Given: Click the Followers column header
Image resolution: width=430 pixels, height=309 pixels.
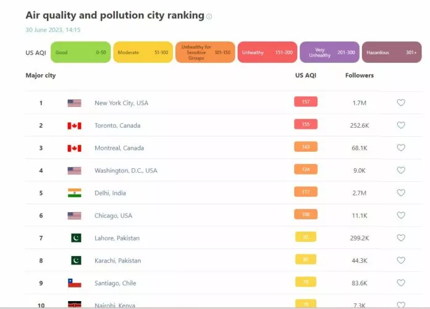Looking at the screenshot, I should [359, 75].
